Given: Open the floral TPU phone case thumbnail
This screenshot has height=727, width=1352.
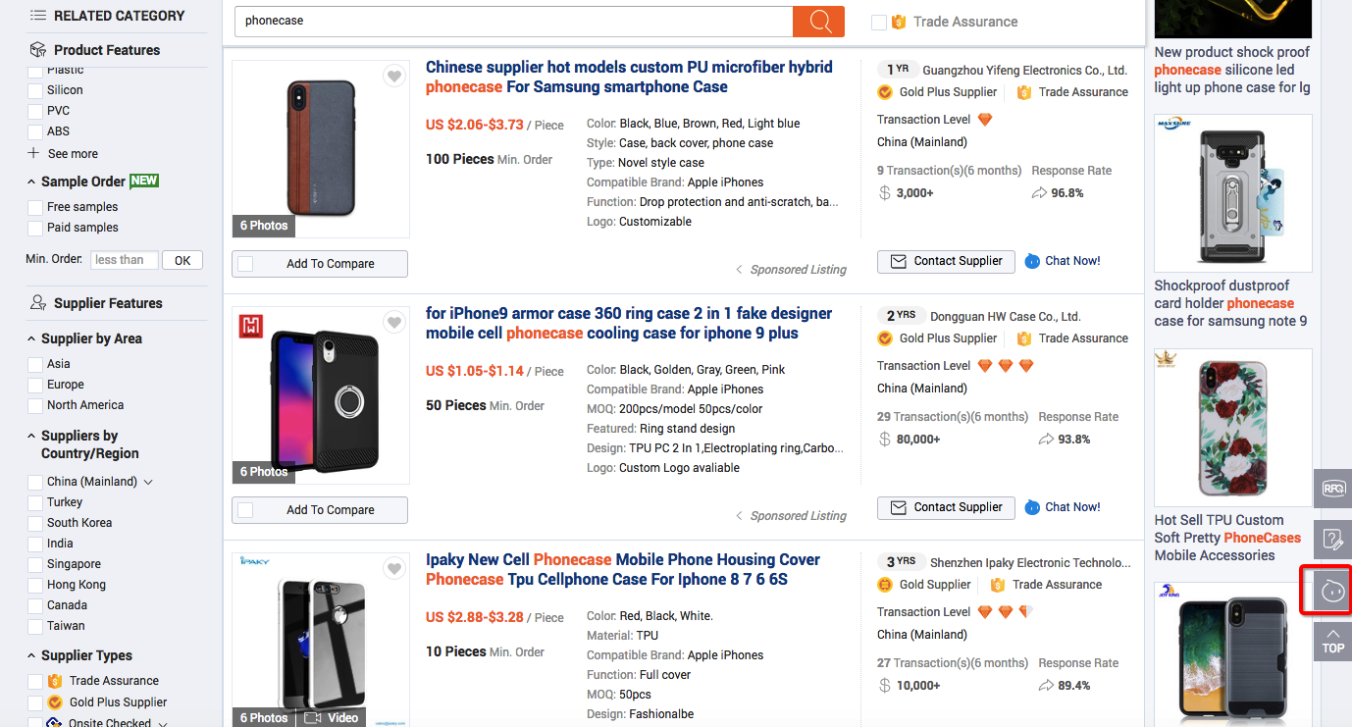Looking at the screenshot, I should pos(1232,428).
